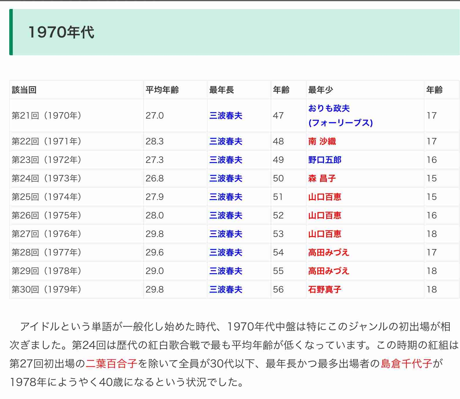This screenshot has width=460, height=399.
Task: Click average age value 27.3
Action: coord(155,160)
